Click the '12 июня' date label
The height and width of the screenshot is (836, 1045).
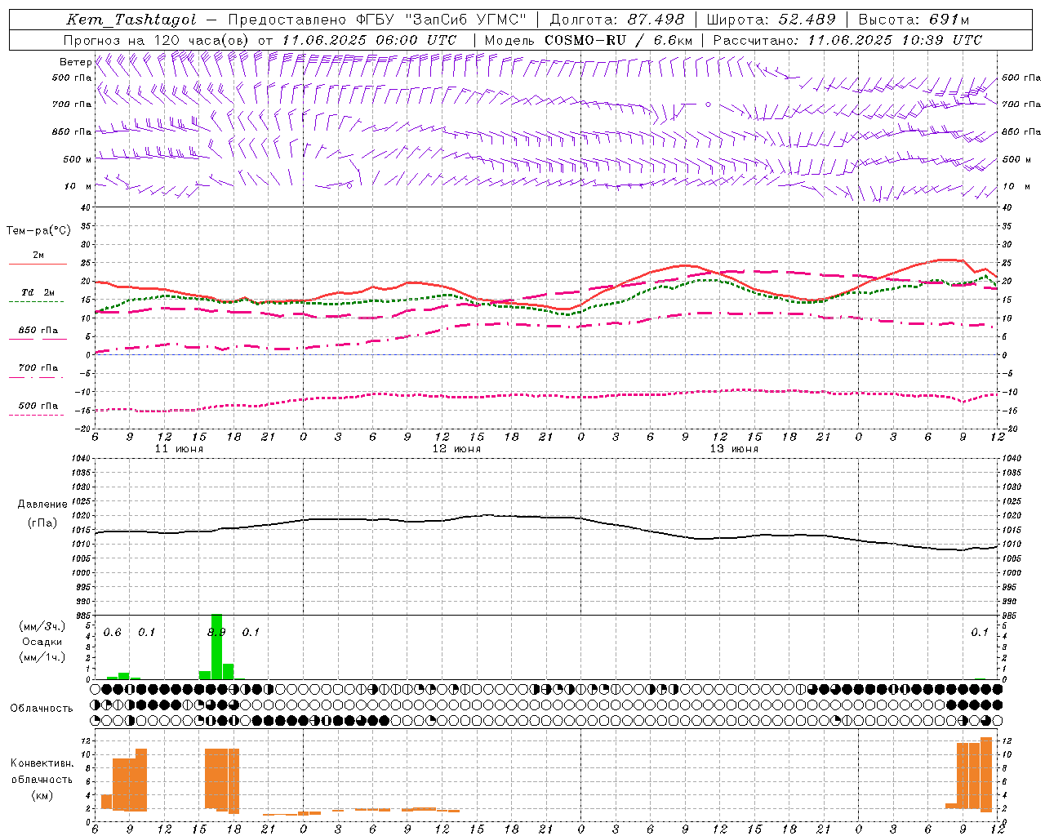tap(456, 449)
